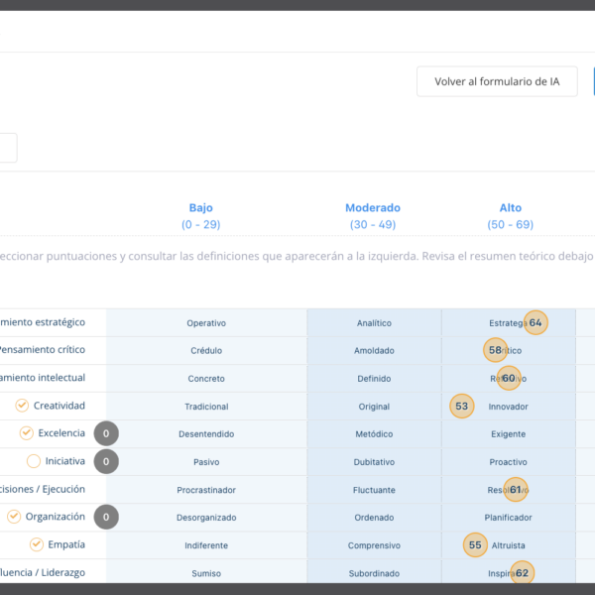Image resolution: width=595 pixels, height=595 pixels.
Task: Select the 55 score badge for Empatía
Action: tap(475, 544)
